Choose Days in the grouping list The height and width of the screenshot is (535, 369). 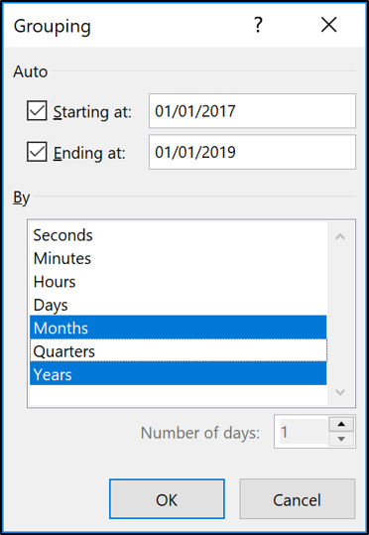(x=178, y=305)
